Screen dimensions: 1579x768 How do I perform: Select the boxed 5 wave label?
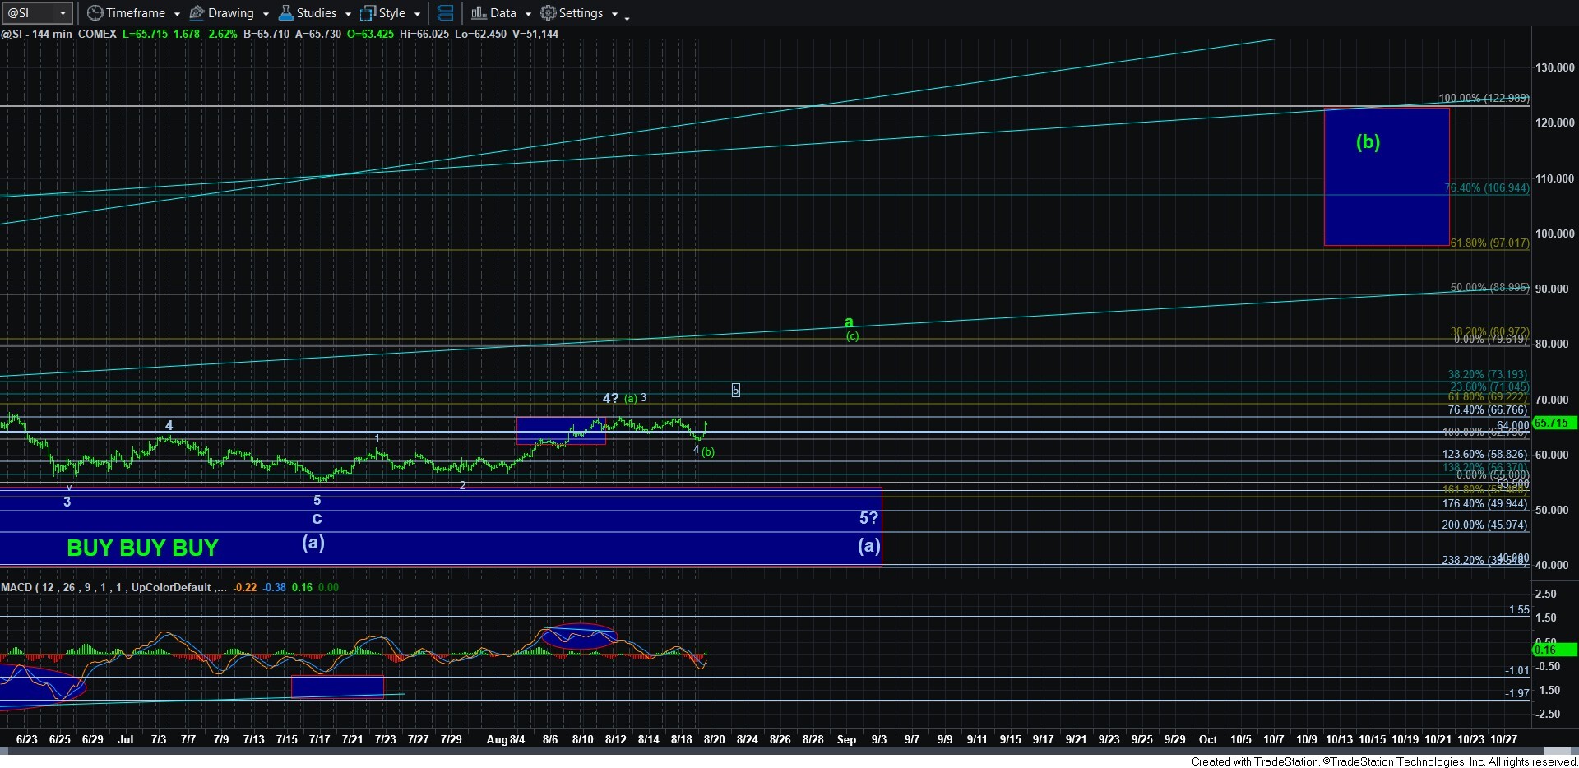tap(736, 391)
